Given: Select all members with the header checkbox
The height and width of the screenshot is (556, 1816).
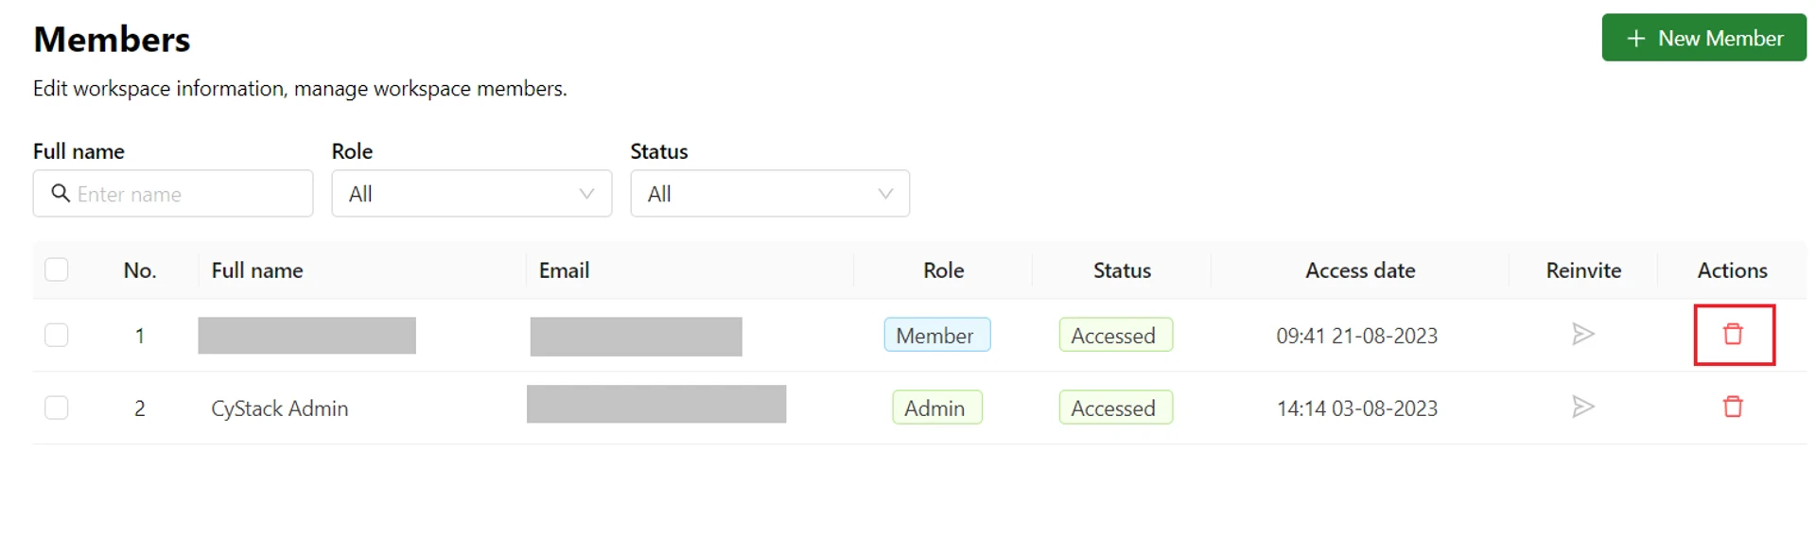Looking at the screenshot, I should [x=57, y=269].
